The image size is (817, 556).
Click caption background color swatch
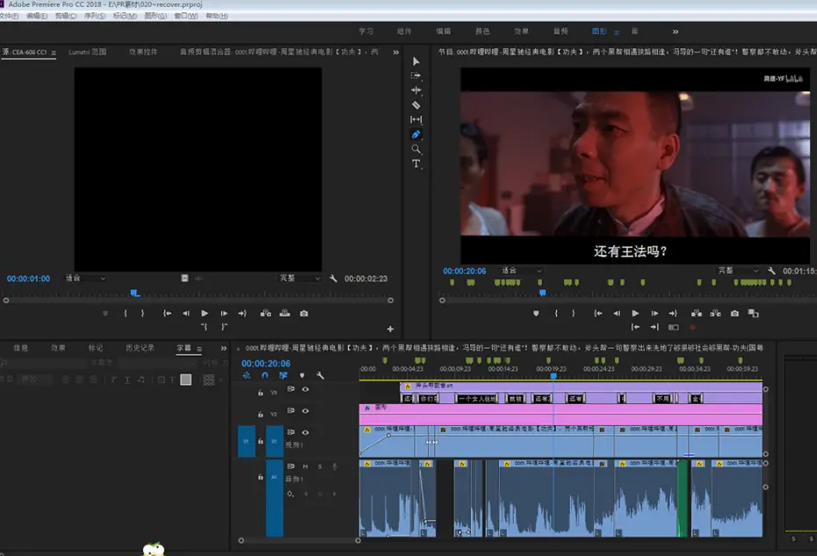pyautogui.click(x=186, y=379)
